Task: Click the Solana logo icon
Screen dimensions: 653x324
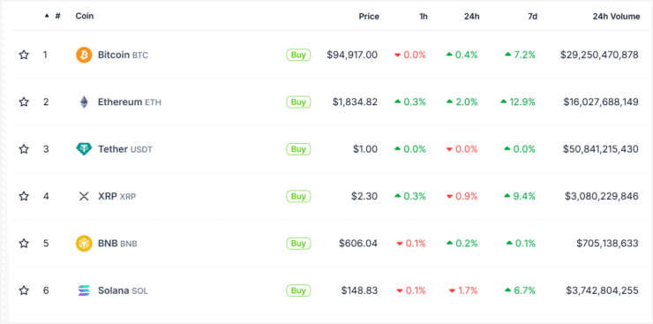Action: (x=84, y=290)
